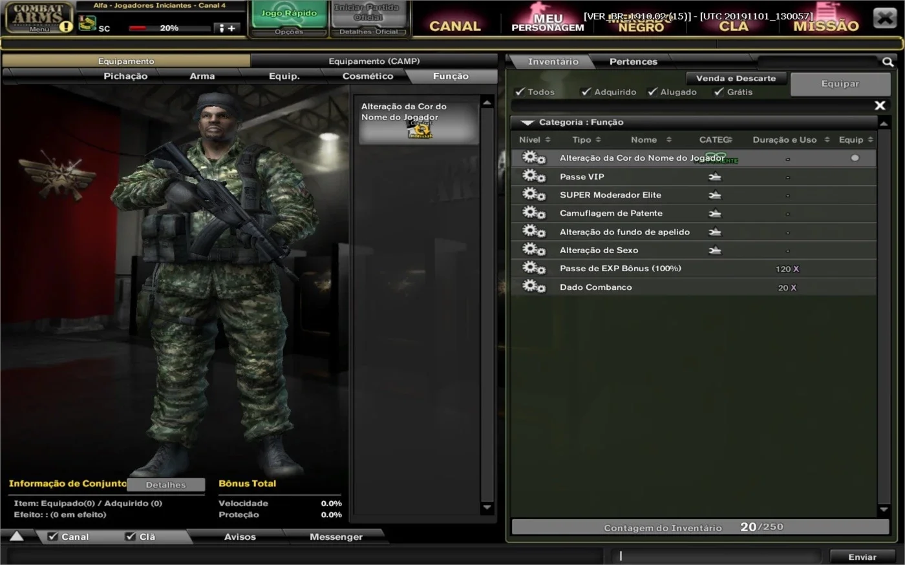This screenshot has height=565, width=905.
Task: Click category icon in Alteração de Sexo row
Action: 714,251
